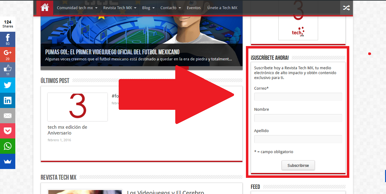Expand Blog menu arrow
This screenshot has height=194, width=386.
coord(154,8)
